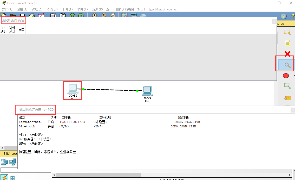Open the drawing palette icon
Screen dimensions: 295x180
(x=124, y=15)
